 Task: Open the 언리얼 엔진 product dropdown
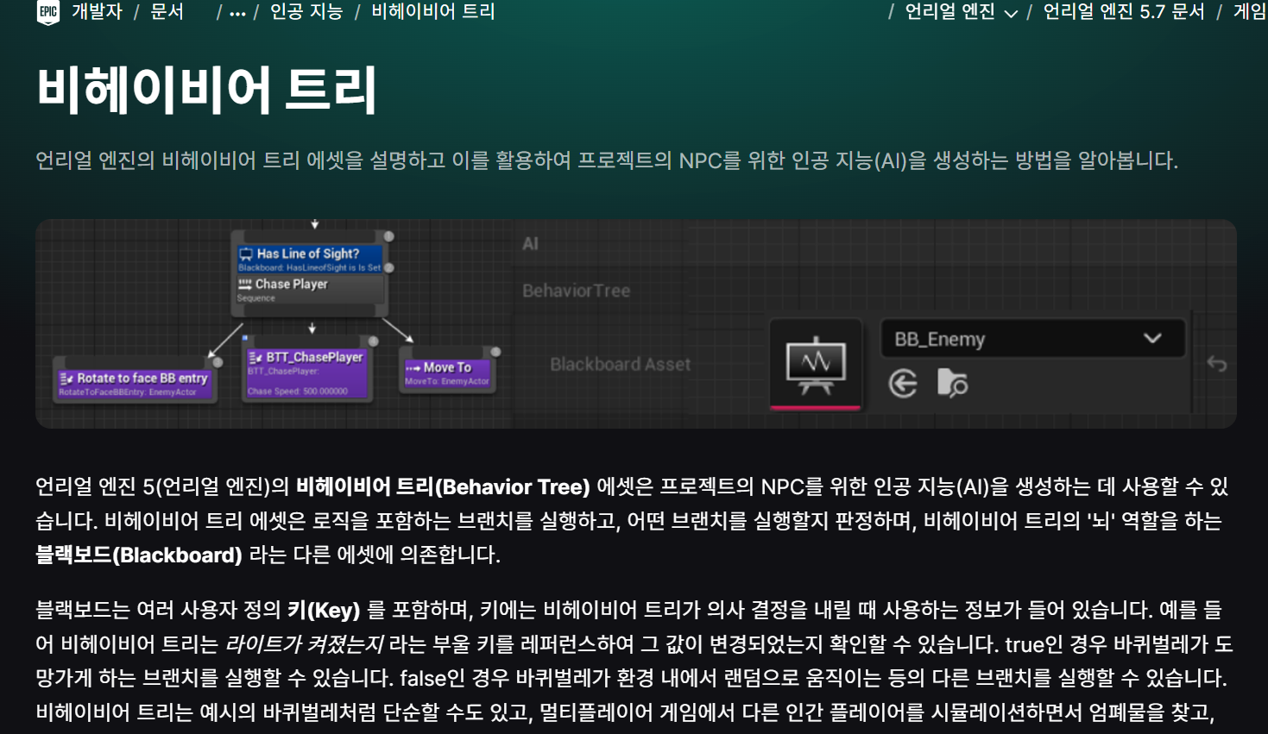[x=962, y=12]
